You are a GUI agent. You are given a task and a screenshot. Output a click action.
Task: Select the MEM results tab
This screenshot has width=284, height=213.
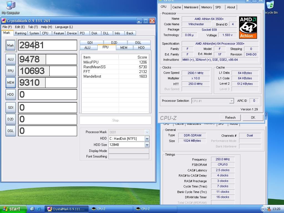(x=124, y=47)
